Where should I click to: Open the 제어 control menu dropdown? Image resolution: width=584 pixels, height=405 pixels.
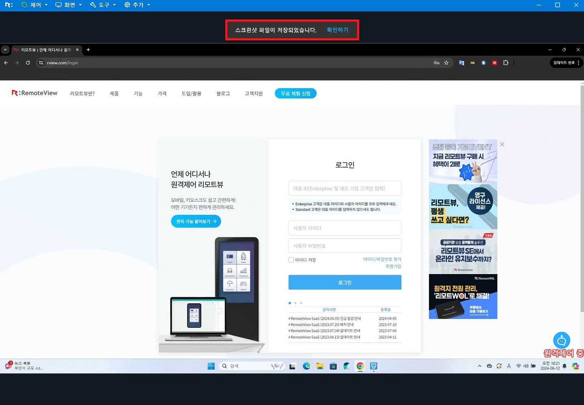[x=35, y=5]
